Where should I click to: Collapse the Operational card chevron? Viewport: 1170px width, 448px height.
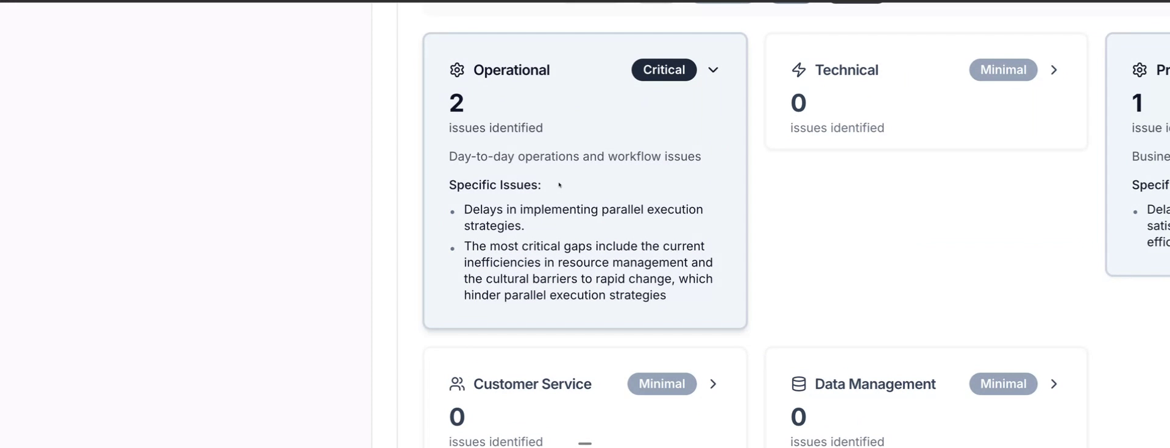(713, 70)
